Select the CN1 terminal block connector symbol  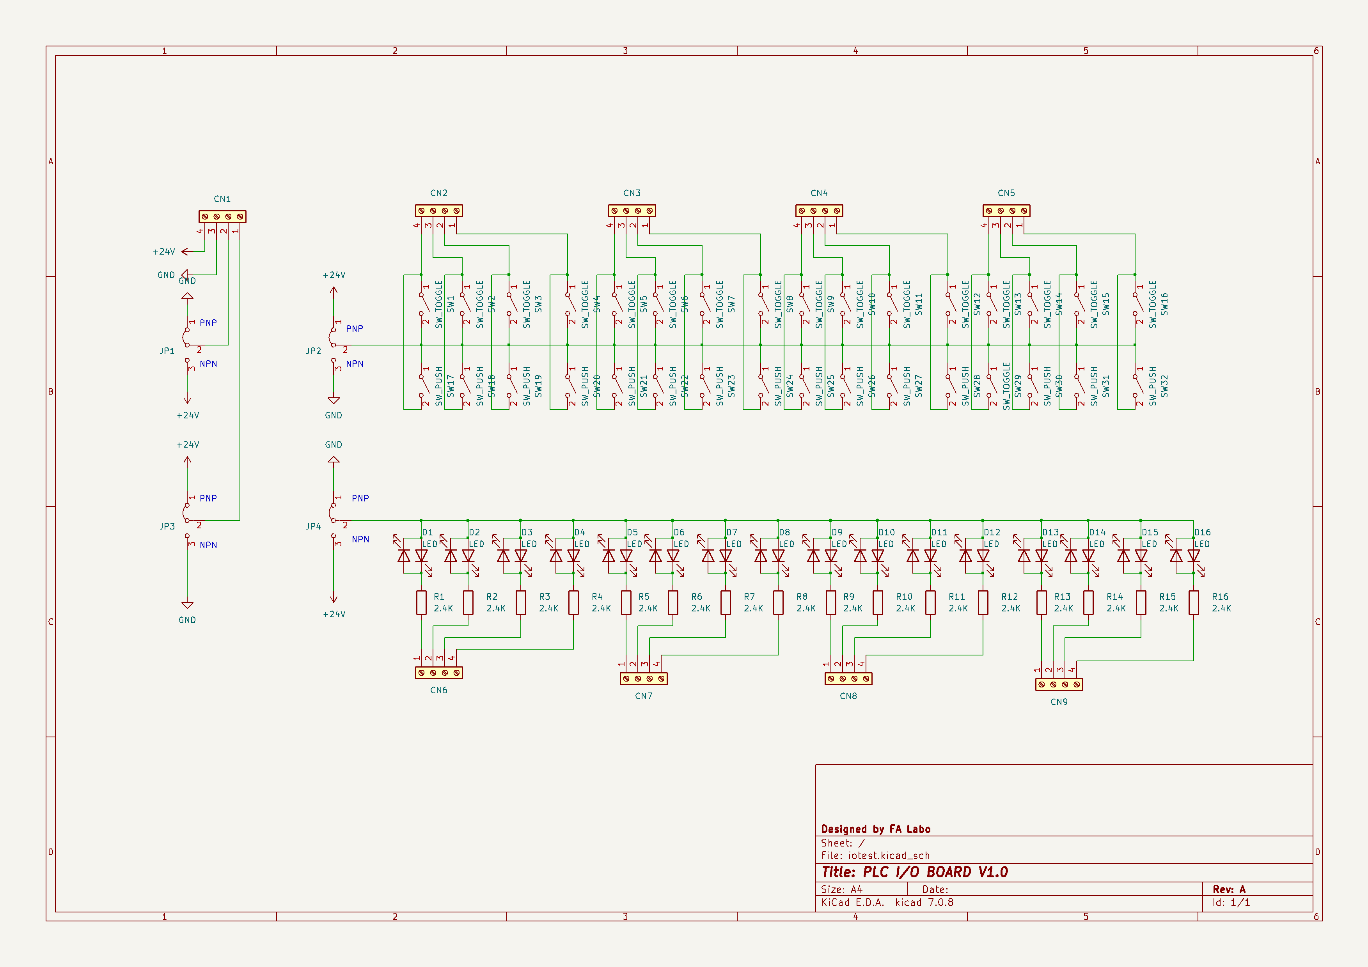point(222,217)
